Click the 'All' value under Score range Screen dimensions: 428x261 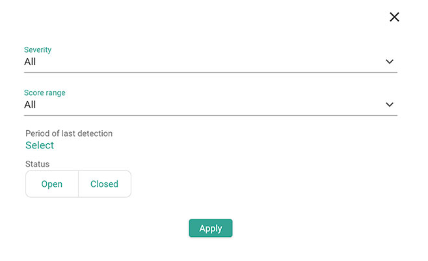pyautogui.click(x=30, y=105)
